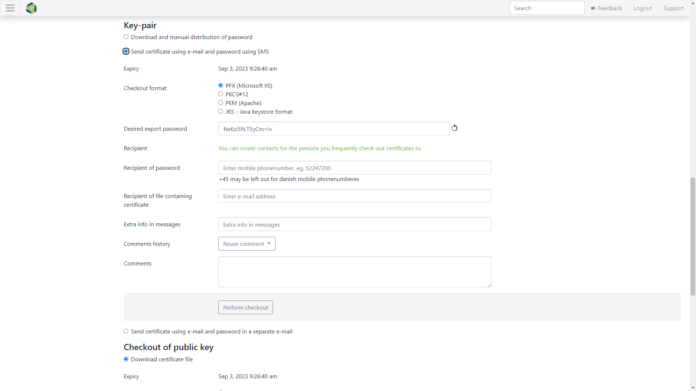
Task: Click the refresh/regenerate password icon
Action: (x=454, y=128)
